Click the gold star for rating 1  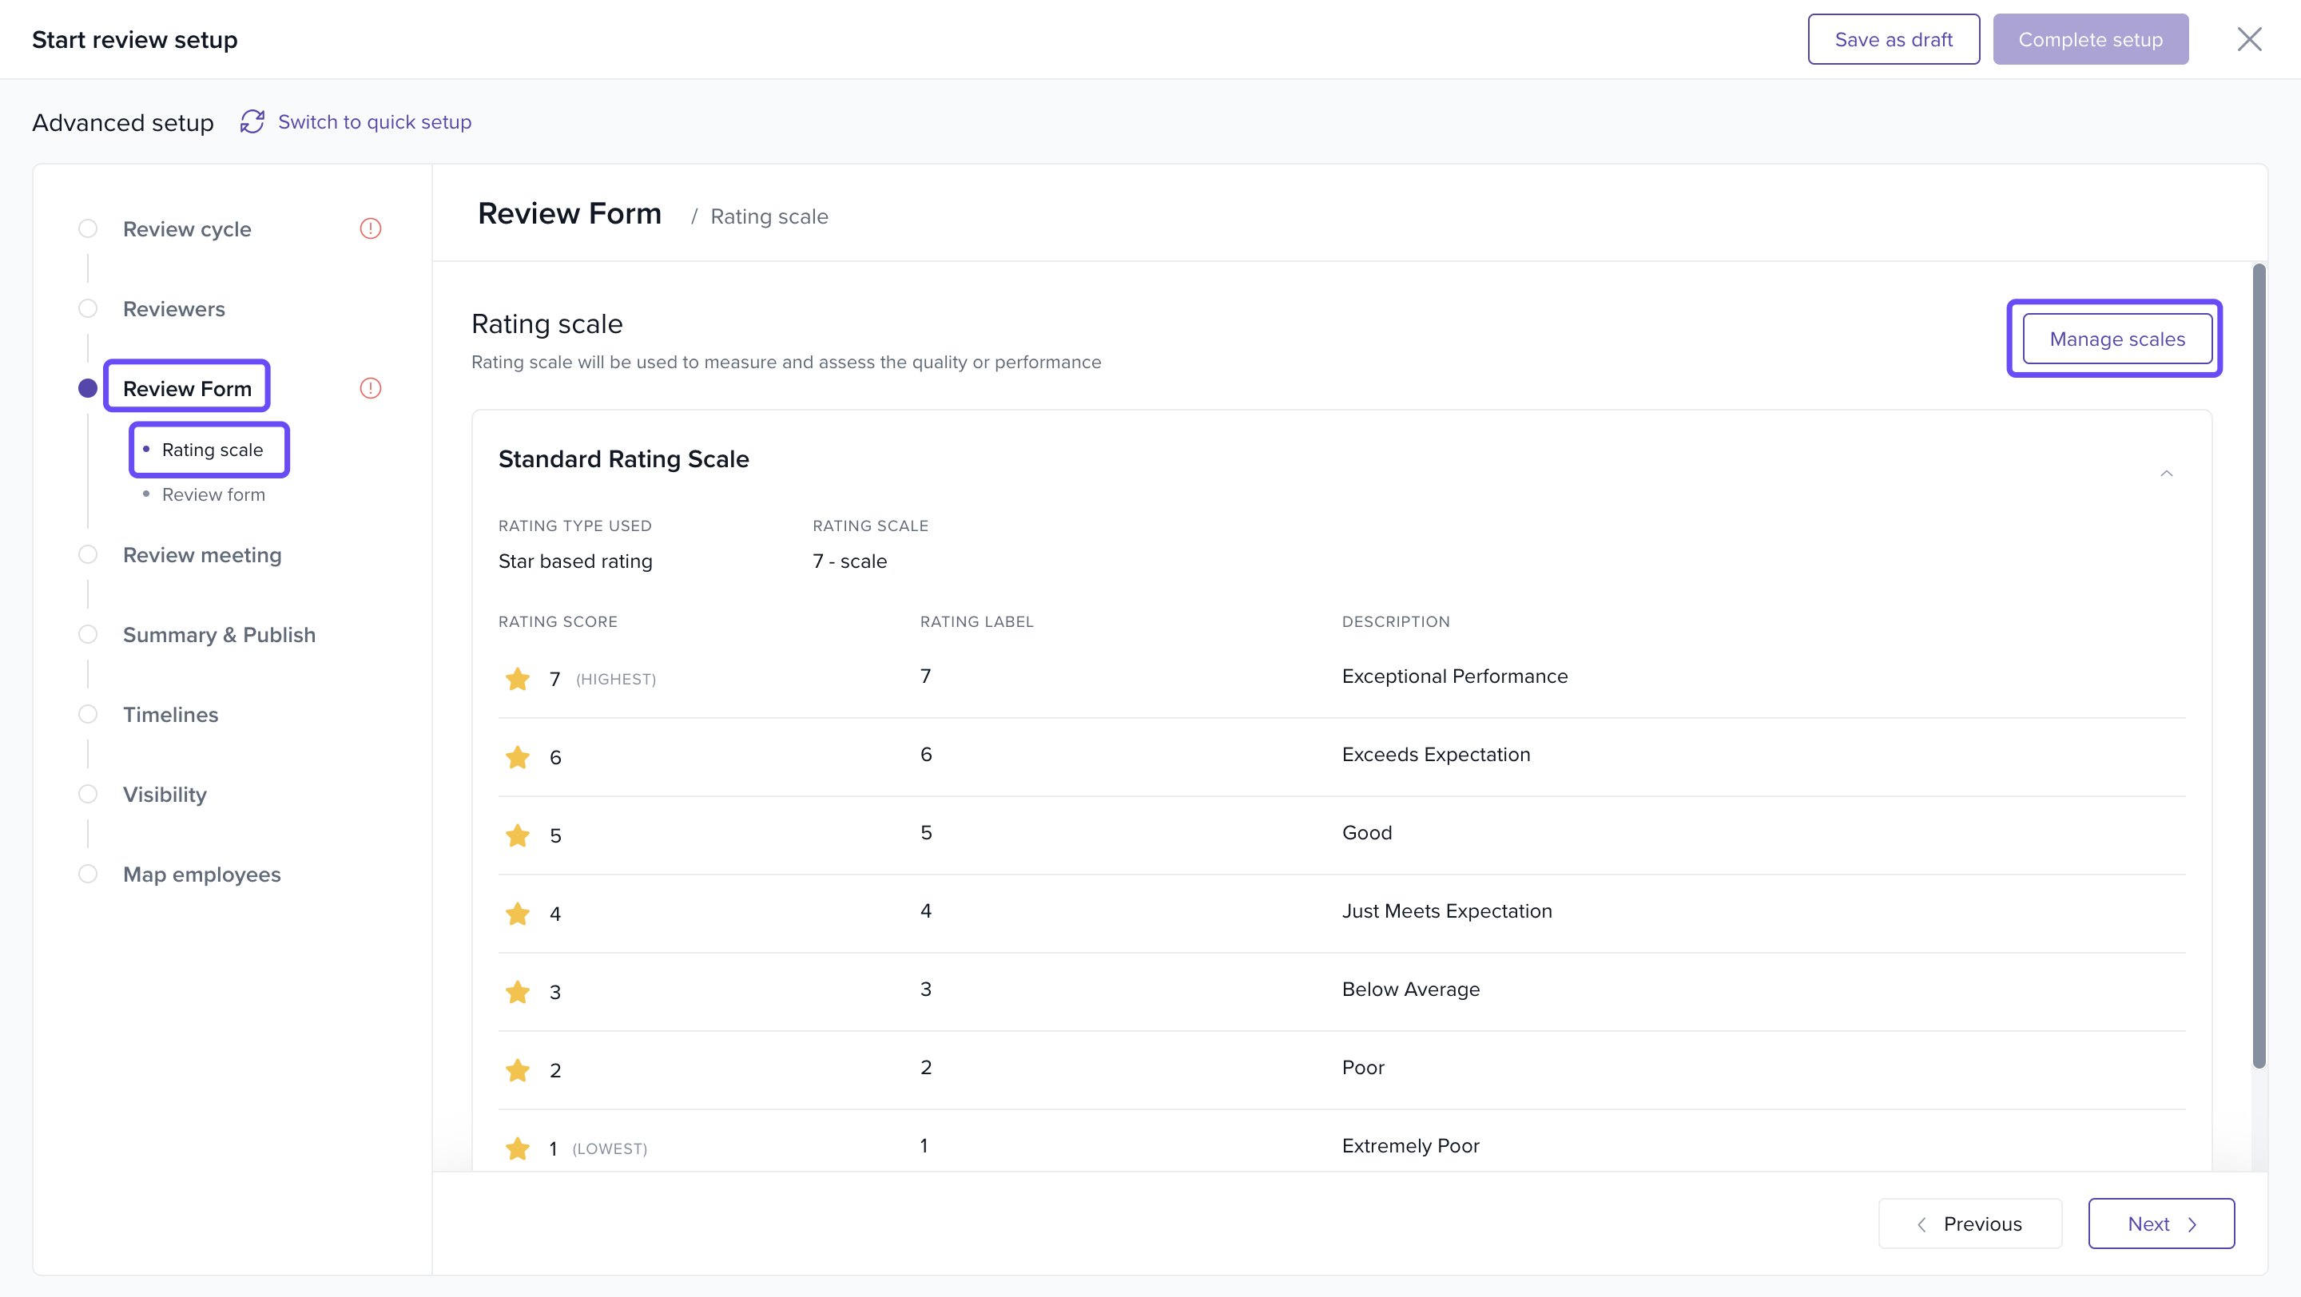click(517, 1148)
